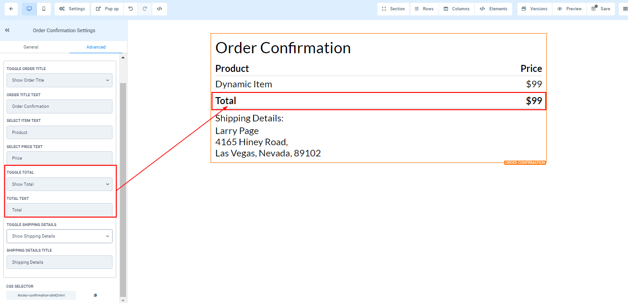The height and width of the screenshot is (303, 628).
Task: Add an Elements item from the toolbar
Action: click(x=493, y=9)
